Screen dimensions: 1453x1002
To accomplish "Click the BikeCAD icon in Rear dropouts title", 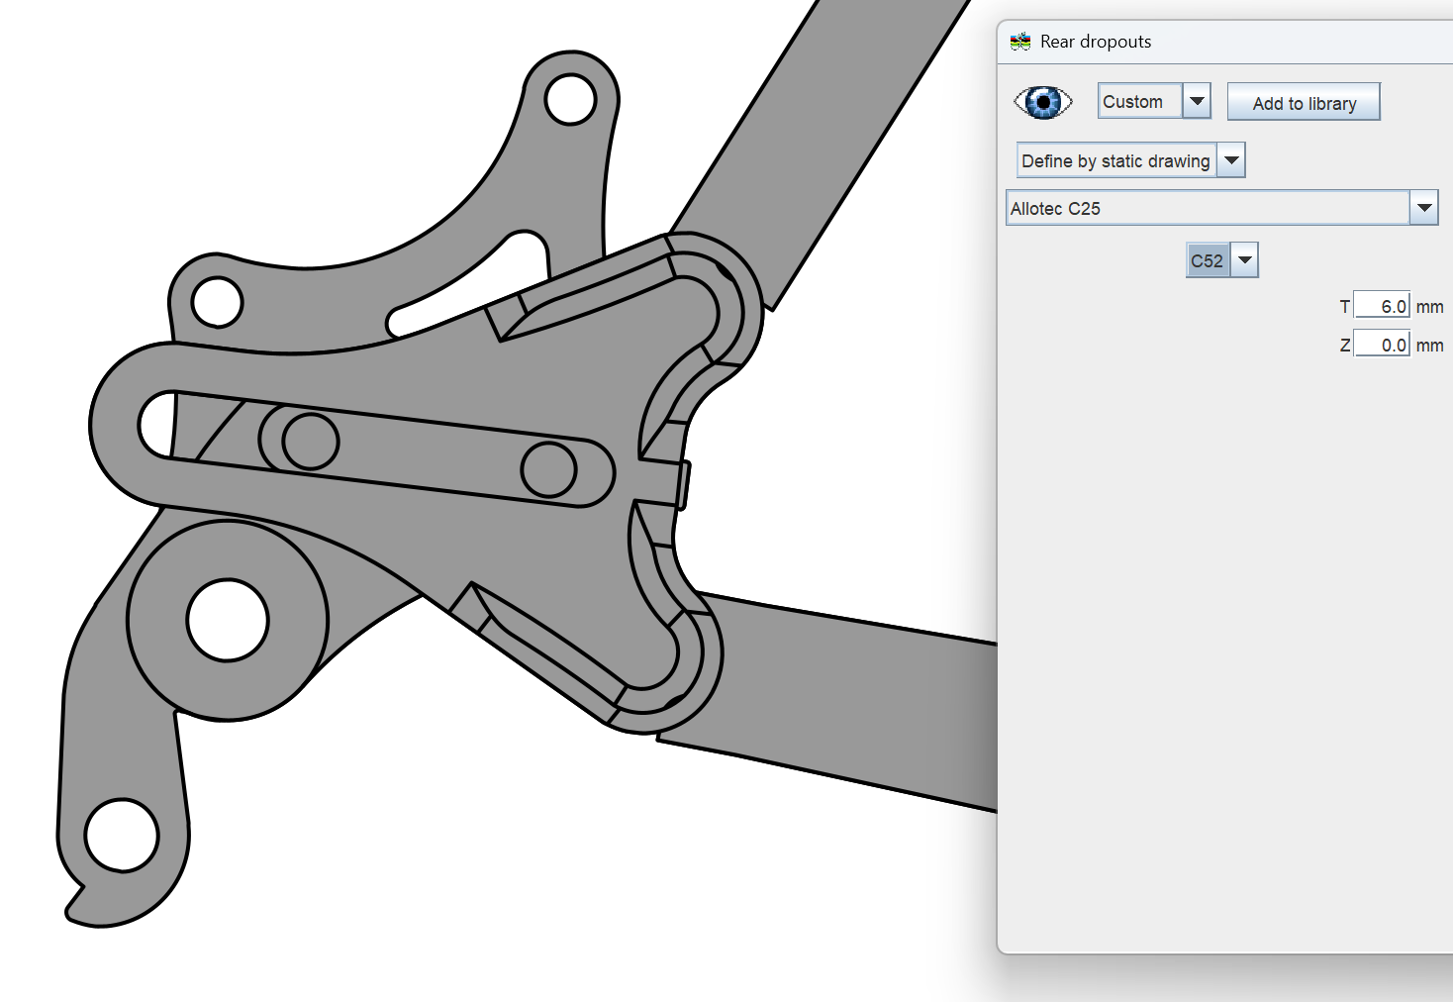I will pyautogui.click(x=1020, y=42).
